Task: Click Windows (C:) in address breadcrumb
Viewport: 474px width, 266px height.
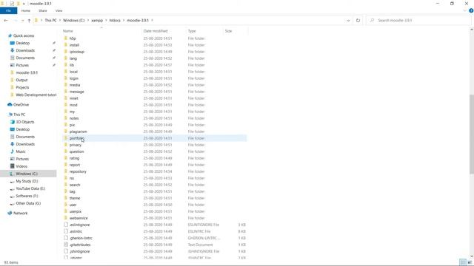Action: point(74,21)
